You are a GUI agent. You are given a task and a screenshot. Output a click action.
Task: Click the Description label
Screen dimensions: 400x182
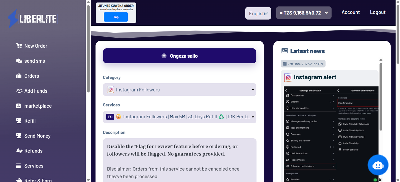[114, 132]
